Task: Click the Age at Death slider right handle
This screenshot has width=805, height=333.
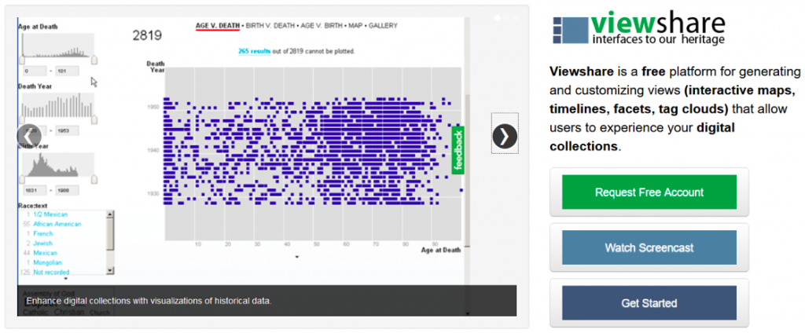Action: tap(94, 60)
